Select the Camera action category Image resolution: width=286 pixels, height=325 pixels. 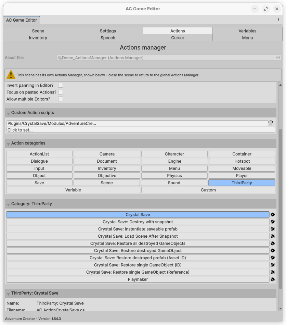[107, 154]
